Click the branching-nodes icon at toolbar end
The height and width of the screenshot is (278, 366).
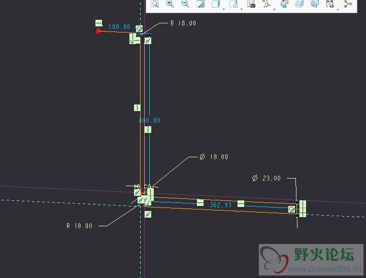point(348,4)
